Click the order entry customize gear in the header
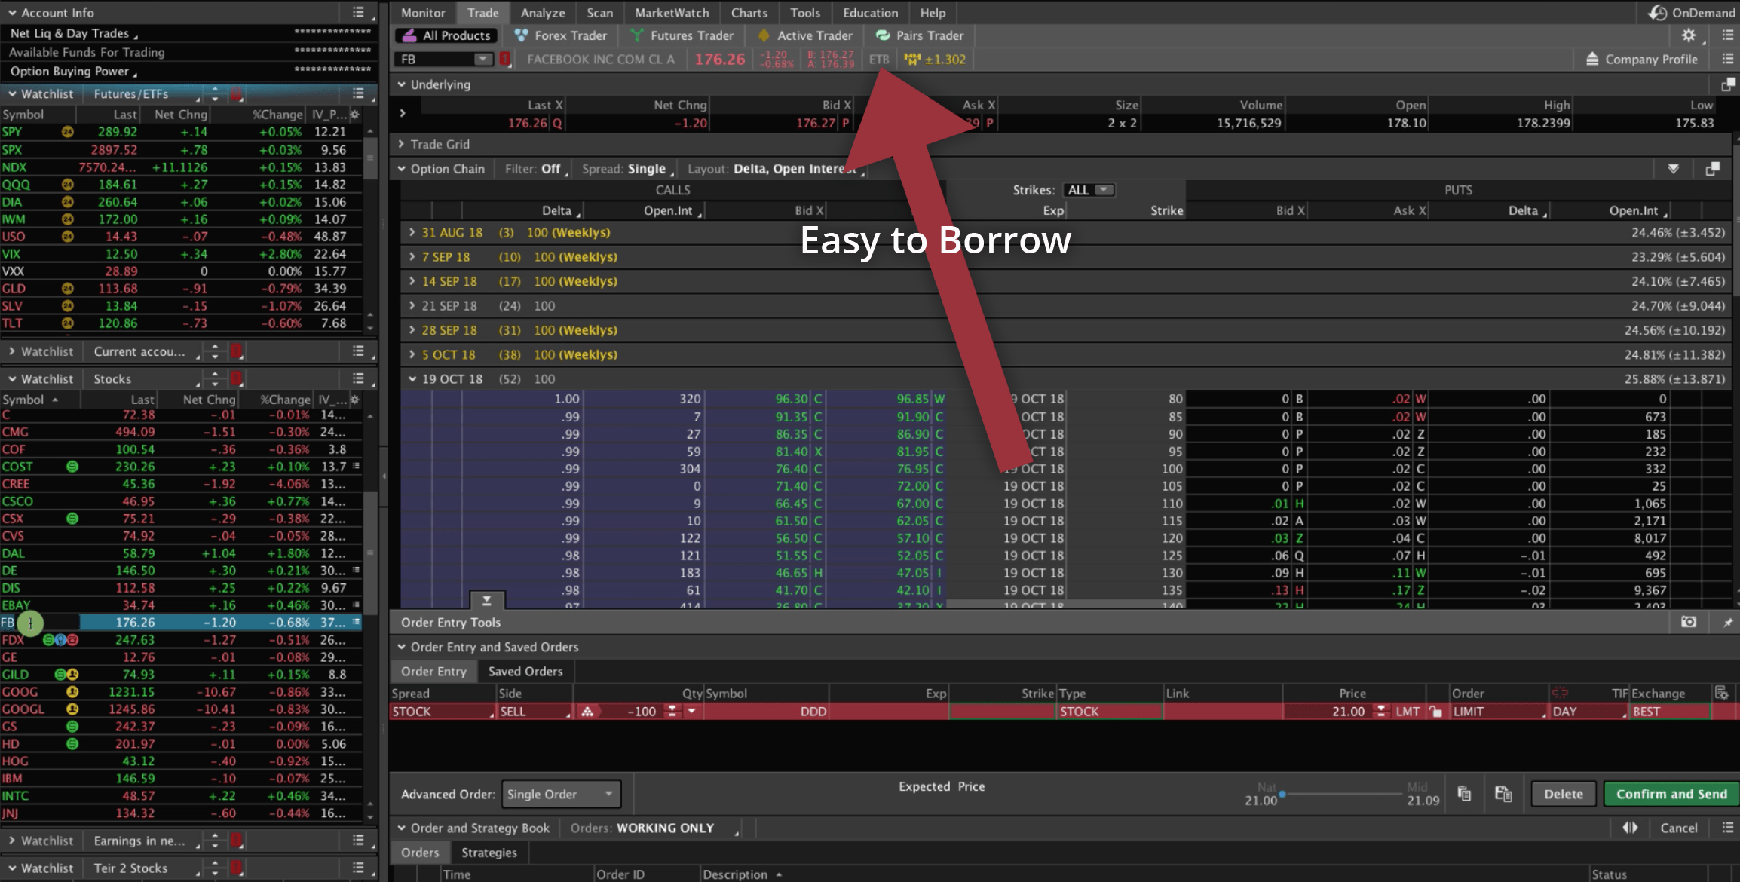1740x882 pixels. [x=1721, y=693]
